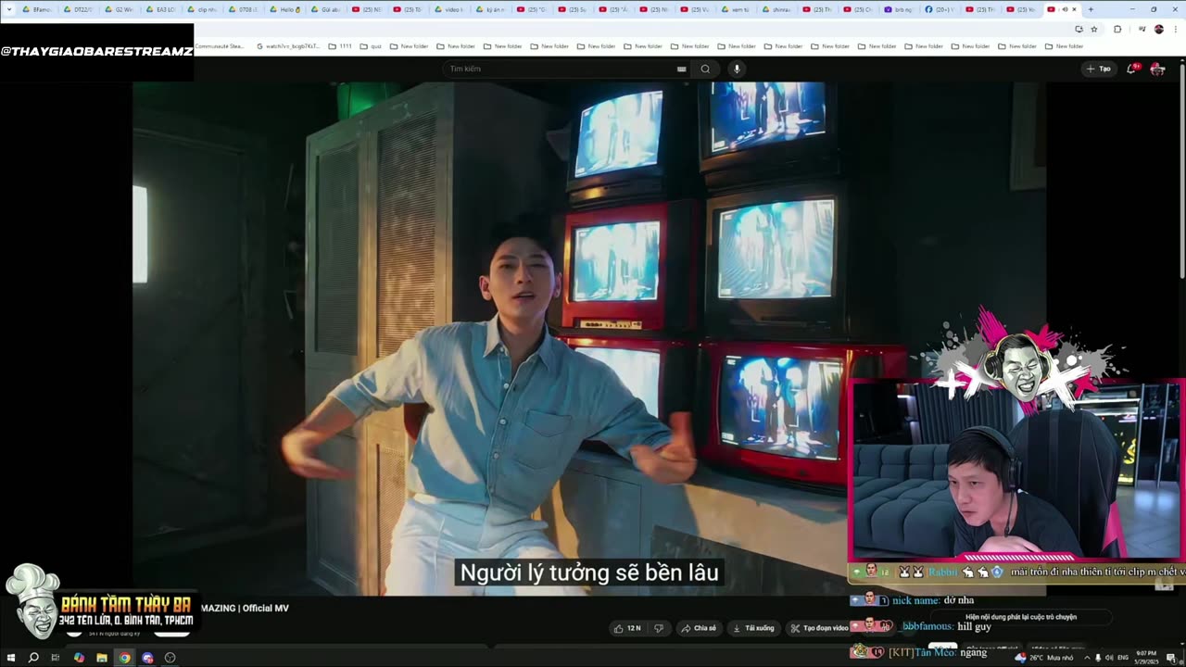Dislike the video with thumbs down
The image size is (1186, 667).
click(x=659, y=628)
